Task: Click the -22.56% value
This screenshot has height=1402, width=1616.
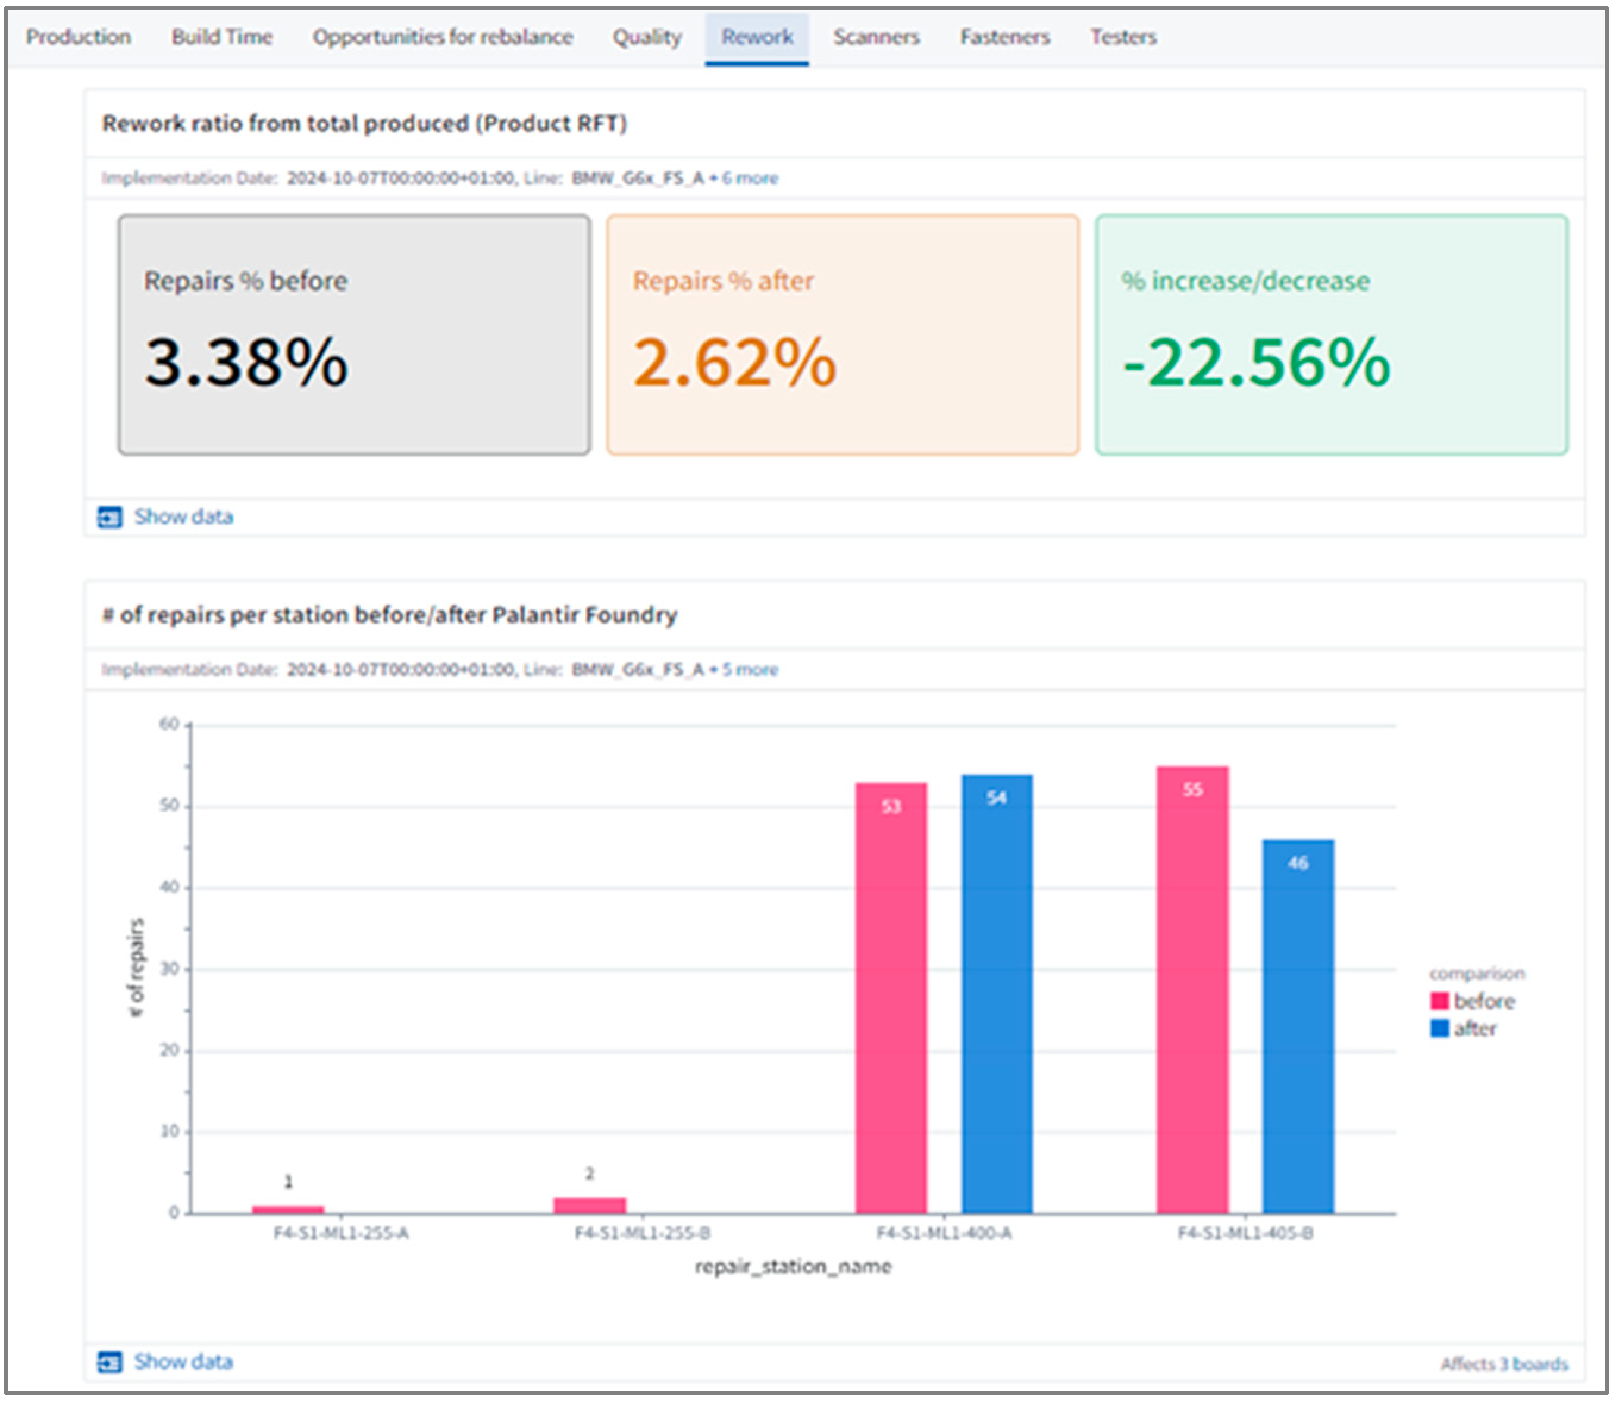Action: pyautogui.click(x=1257, y=362)
